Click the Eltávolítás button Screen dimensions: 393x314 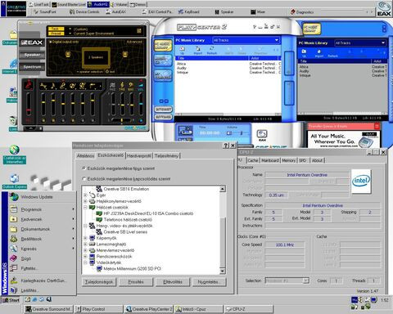pyautogui.click(x=173, y=282)
